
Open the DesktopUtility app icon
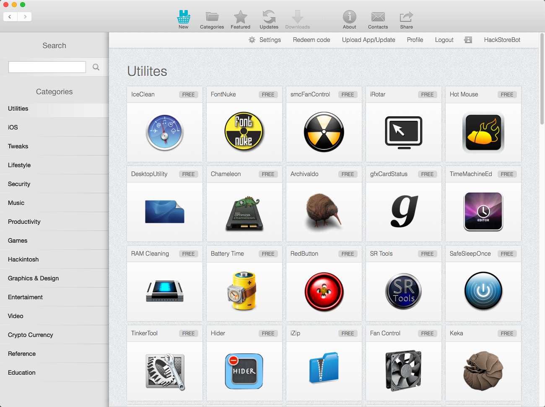tap(165, 212)
